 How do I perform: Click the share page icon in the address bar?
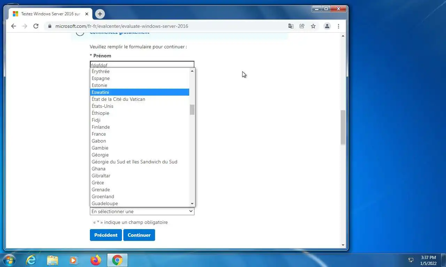(x=302, y=26)
